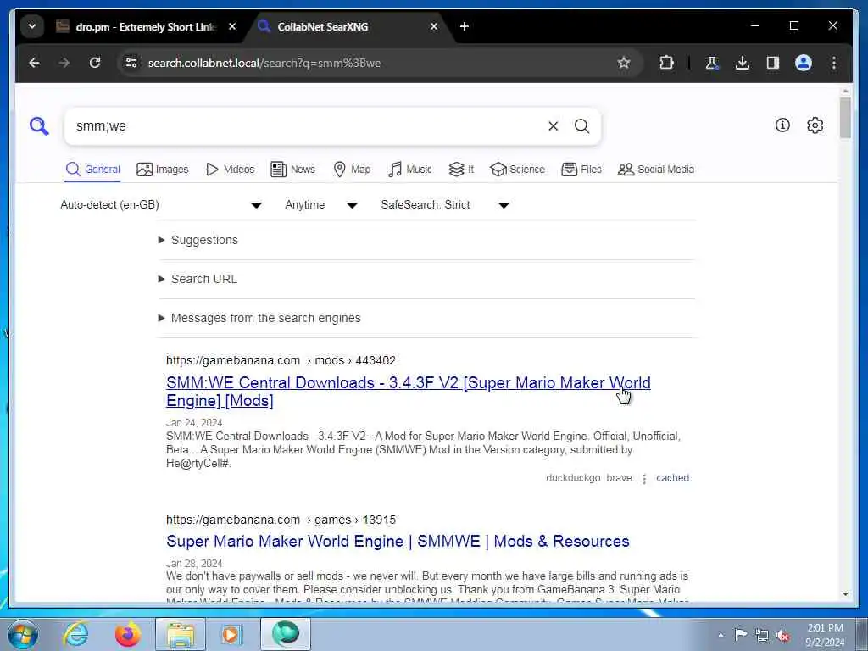
Task: Open the Windows Start menu
Action: (x=23, y=634)
